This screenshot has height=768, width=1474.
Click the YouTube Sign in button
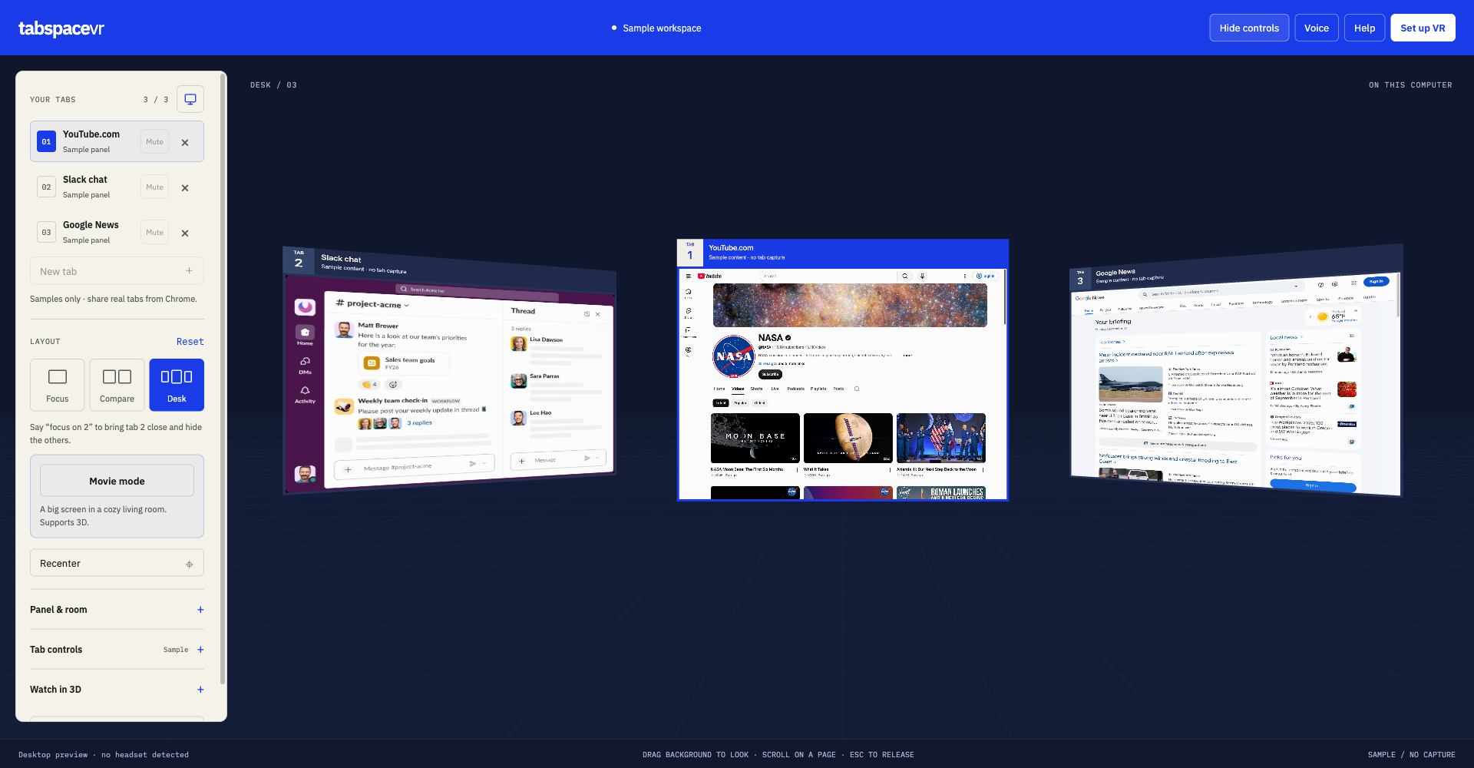point(985,276)
